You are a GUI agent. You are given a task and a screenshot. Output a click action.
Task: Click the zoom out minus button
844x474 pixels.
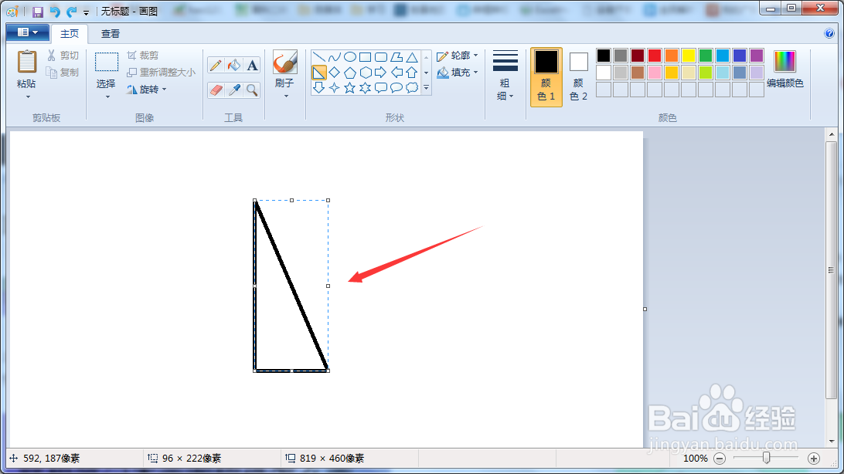pos(720,459)
